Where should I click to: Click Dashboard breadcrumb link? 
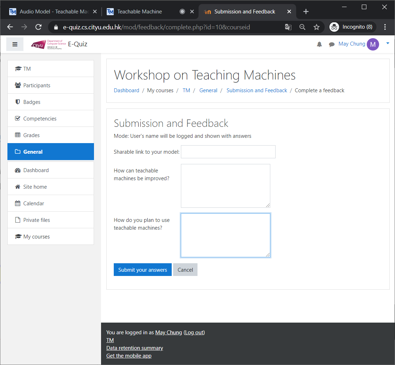(126, 90)
